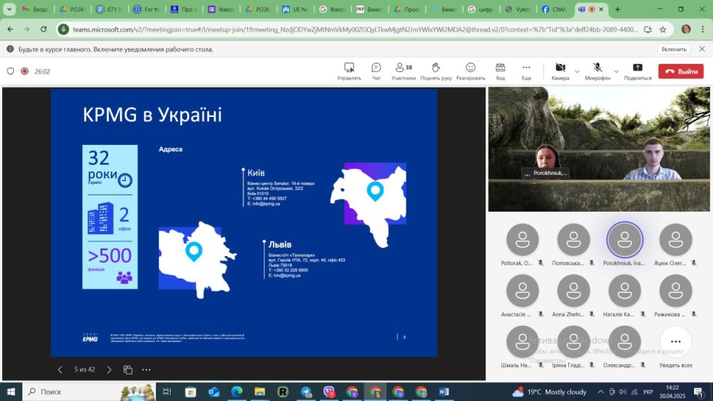The width and height of the screenshot is (713, 401).
Task: Switch the УКР keyboard language
Action: click(x=648, y=392)
